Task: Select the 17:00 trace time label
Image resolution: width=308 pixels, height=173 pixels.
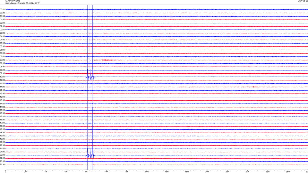Action: coord(2,123)
